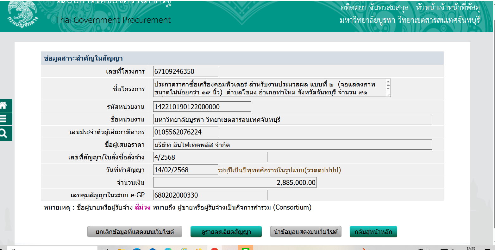Click the amount field showing 2,885,000.00

coord(235,182)
